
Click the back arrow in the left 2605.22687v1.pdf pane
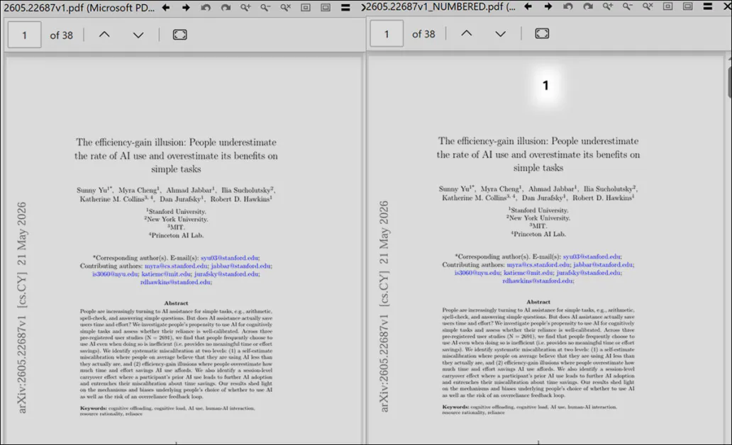pos(166,8)
